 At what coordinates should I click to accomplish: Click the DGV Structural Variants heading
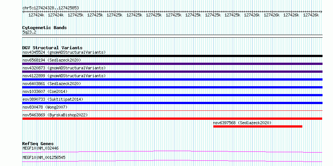pyautogui.click(x=52, y=48)
